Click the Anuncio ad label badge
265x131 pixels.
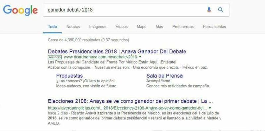pos(55,57)
